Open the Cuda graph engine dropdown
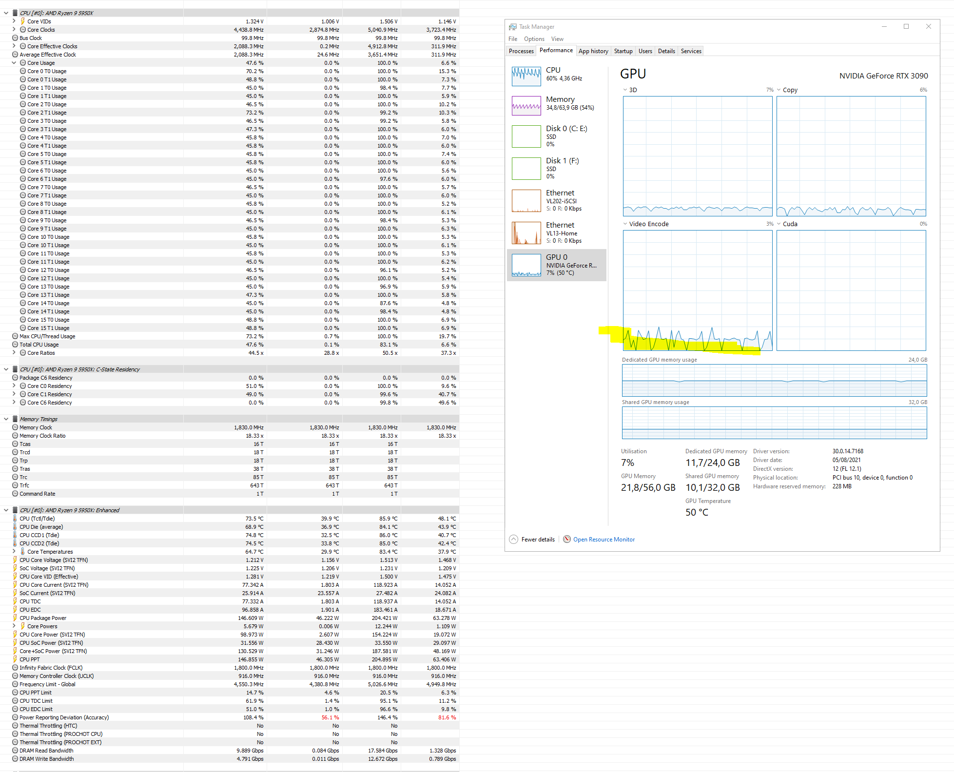This screenshot has width=954, height=772. (779, 224)
